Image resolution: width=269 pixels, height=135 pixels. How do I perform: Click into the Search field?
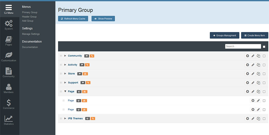pyautogui.click(x=243, y=46)
